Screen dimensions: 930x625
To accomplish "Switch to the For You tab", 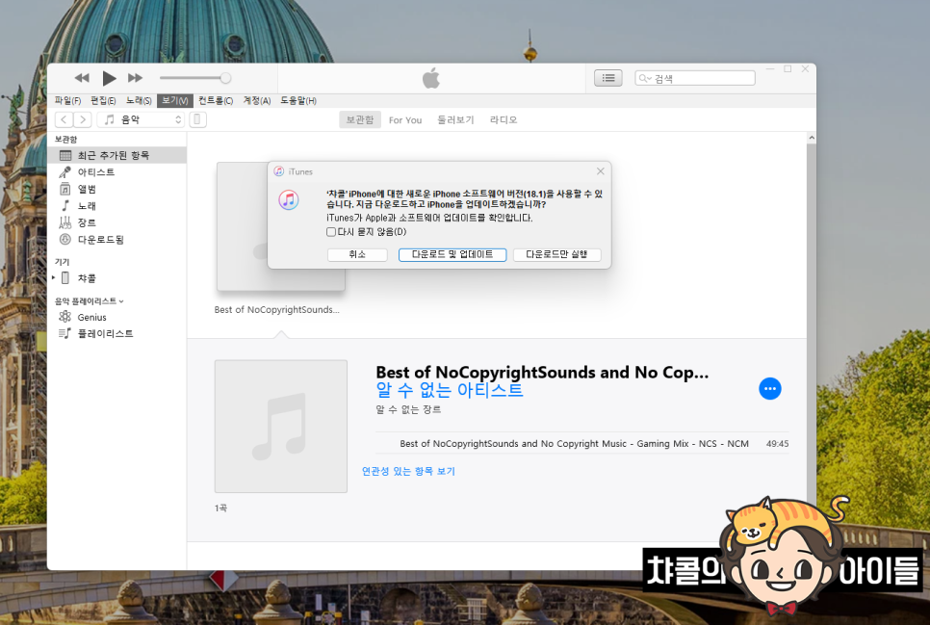I will 404,120.
